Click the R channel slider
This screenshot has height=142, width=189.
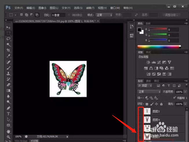tap(158, 29)
